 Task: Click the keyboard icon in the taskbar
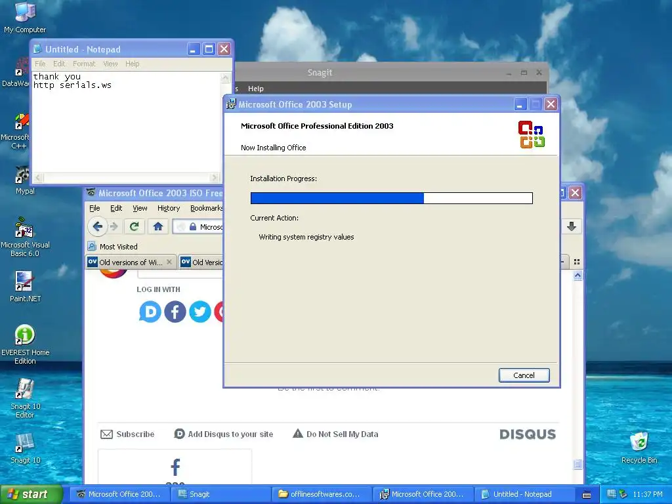tap(587, 495)
